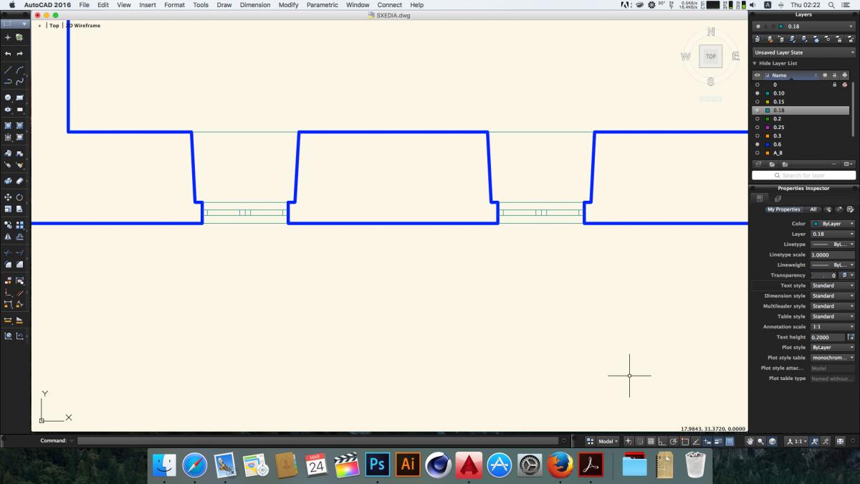Toggle Polar tracking in status bar
The image size is (860, 484).
point(672,441)
